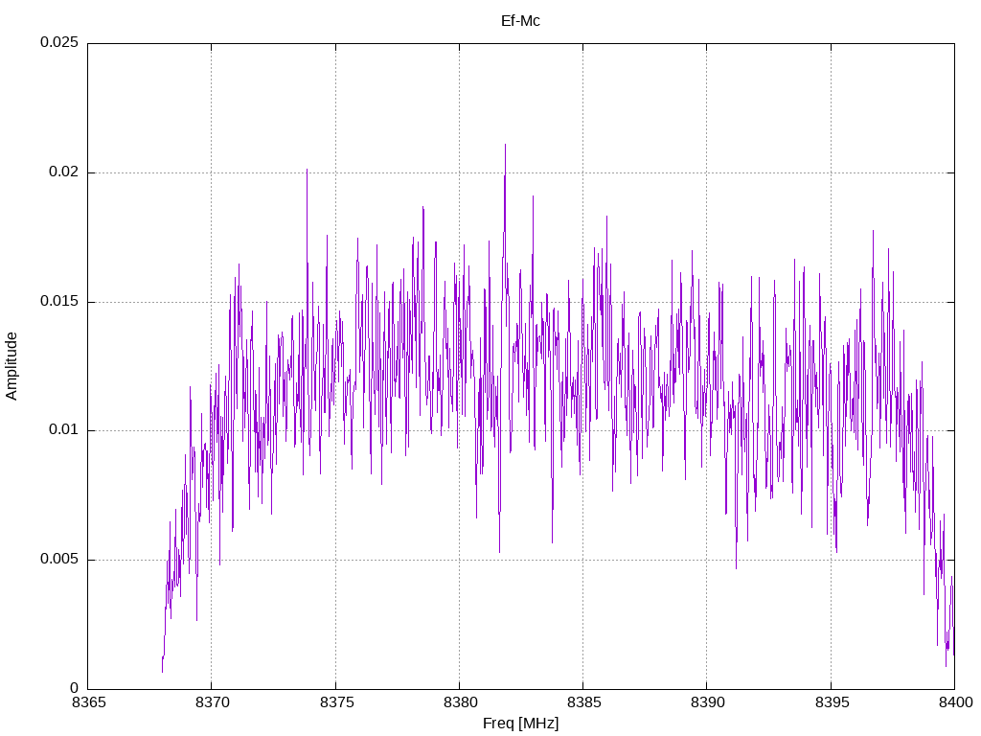Image resolution: width=981 pixels, height=736 pixels.
Task: Click the 'Freq [MHz]' x-axis label
Action: coord(520,724)
